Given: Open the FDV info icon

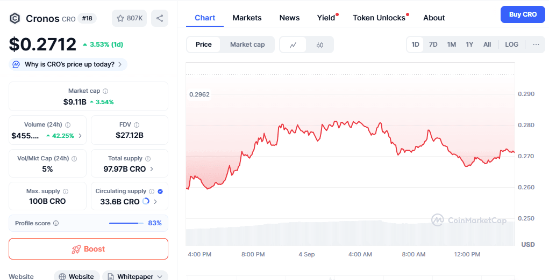Looking at the screenshot, I should coord(137,124).
